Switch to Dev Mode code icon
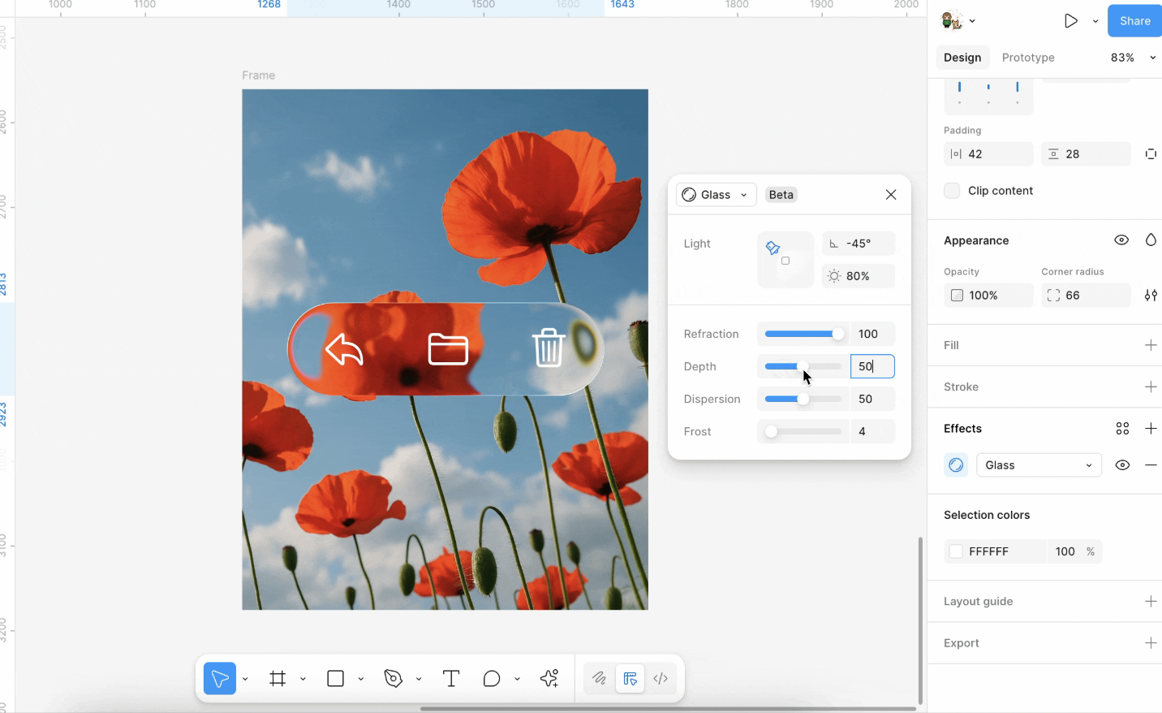Image resolution: width=1162 pixels, height=713 pixels. tap(661, 679)
